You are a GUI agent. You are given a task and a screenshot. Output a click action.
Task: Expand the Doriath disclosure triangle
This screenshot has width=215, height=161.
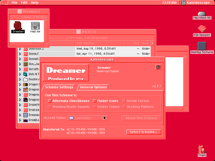pyautogui.click(x=20, y=69)
